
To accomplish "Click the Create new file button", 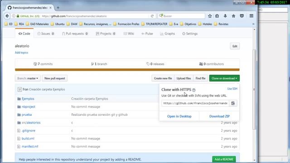I will pos(163,78).
